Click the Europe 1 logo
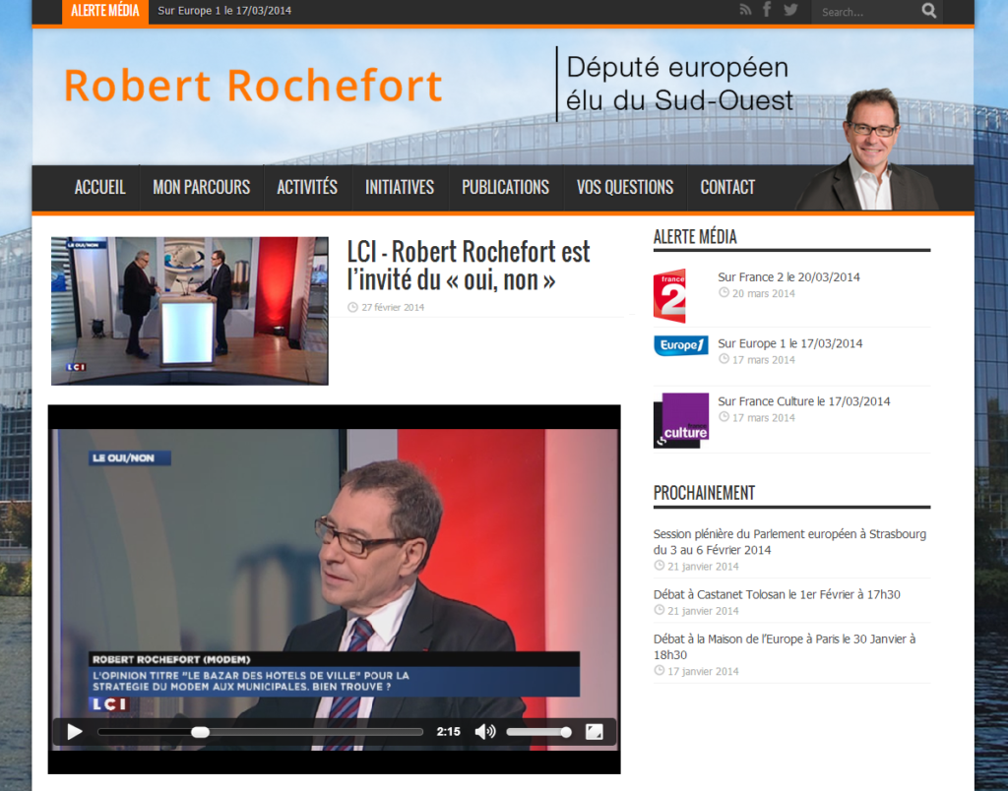This screenshot has width=1008, height=791. tap(681, 345)
